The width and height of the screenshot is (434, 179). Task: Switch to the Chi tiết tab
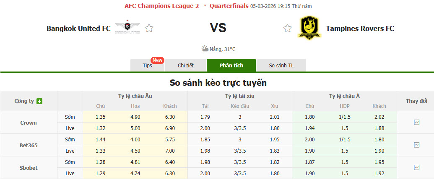point(185,66)
